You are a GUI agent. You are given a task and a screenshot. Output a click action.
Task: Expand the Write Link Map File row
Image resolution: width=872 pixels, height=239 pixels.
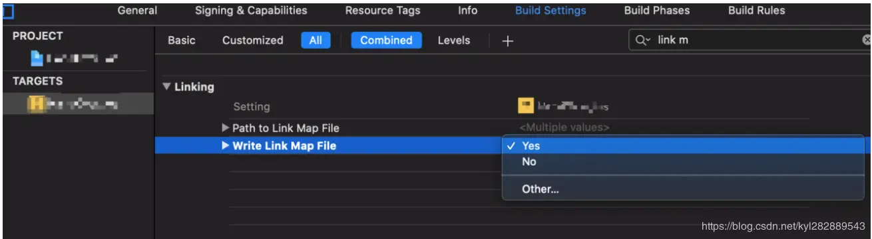click(x=226, y=145)
